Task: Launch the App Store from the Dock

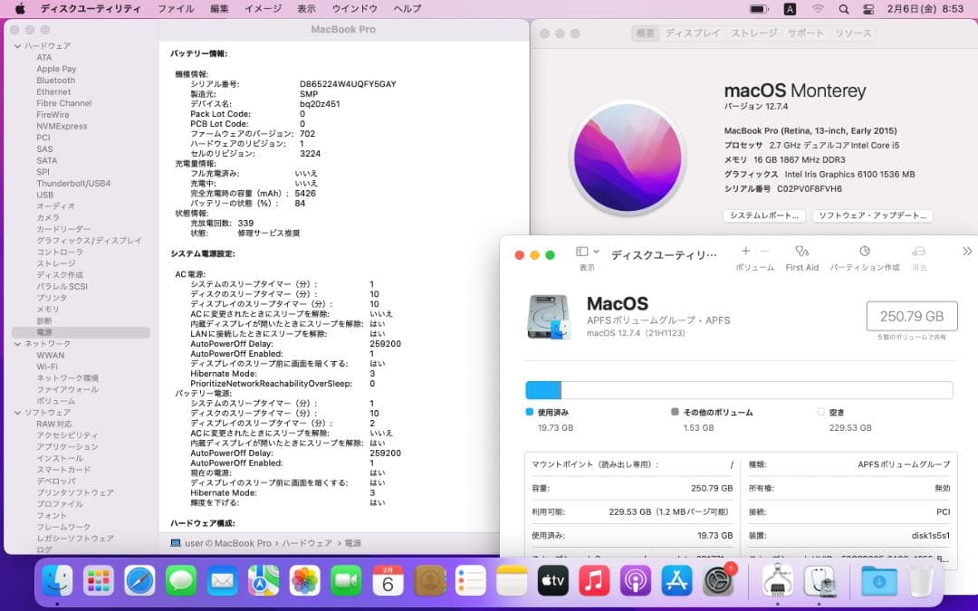Action: [676, 581]
